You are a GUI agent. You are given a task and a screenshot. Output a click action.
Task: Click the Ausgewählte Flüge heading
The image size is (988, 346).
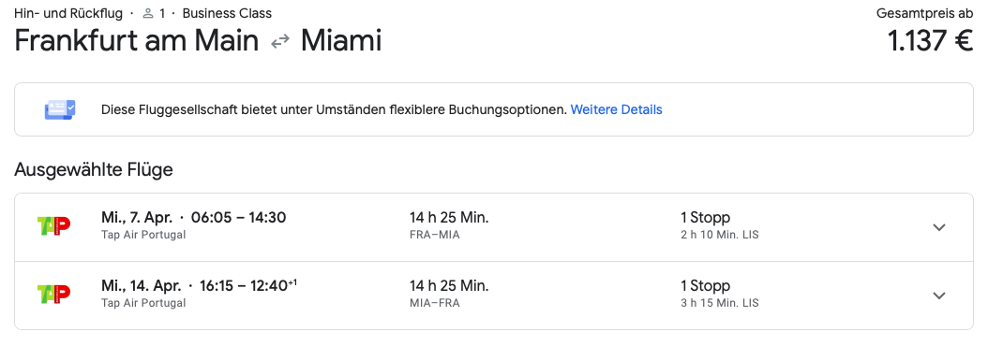(93, 170)
